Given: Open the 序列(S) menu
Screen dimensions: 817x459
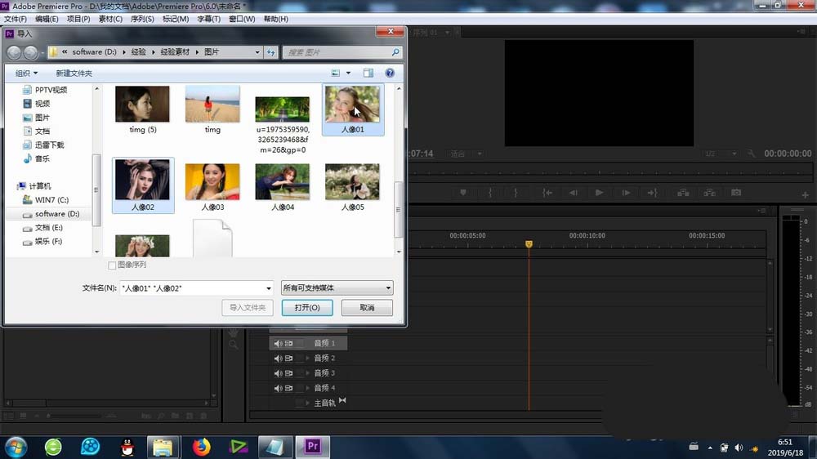Looking at the screenshot, I should 142,19.
